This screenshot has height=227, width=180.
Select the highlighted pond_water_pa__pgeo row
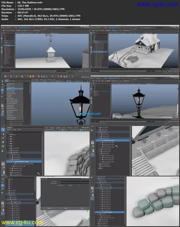click(x=24, y=162)
